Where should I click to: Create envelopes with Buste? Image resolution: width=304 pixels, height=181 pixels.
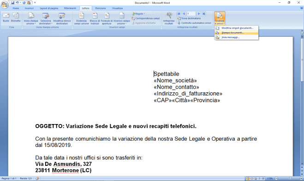point(6,17)
